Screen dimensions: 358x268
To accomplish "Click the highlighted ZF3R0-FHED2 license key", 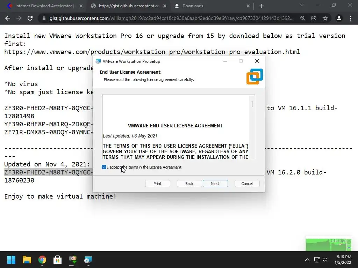I will tap(48, 172).
